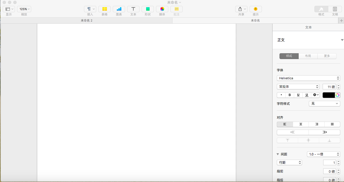Insert a shape with the 形状 icon
The height and width of the screenshot is (182, 344).
pyautogui.click(x=148, y=9)
